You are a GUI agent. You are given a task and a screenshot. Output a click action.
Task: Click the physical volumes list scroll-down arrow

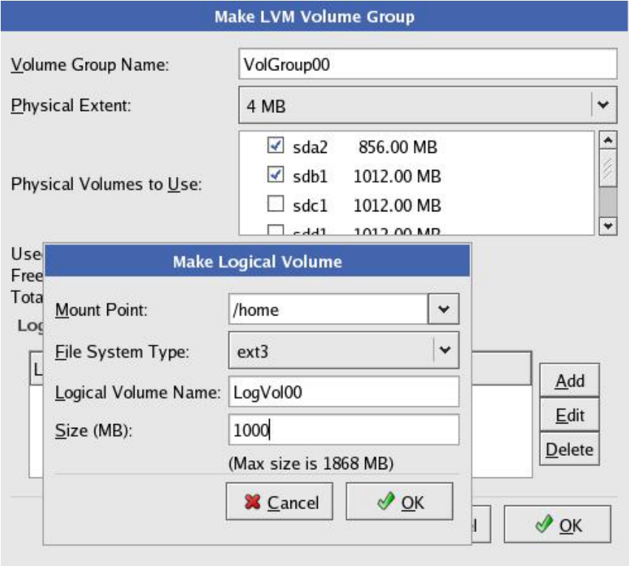pos(608,226)
